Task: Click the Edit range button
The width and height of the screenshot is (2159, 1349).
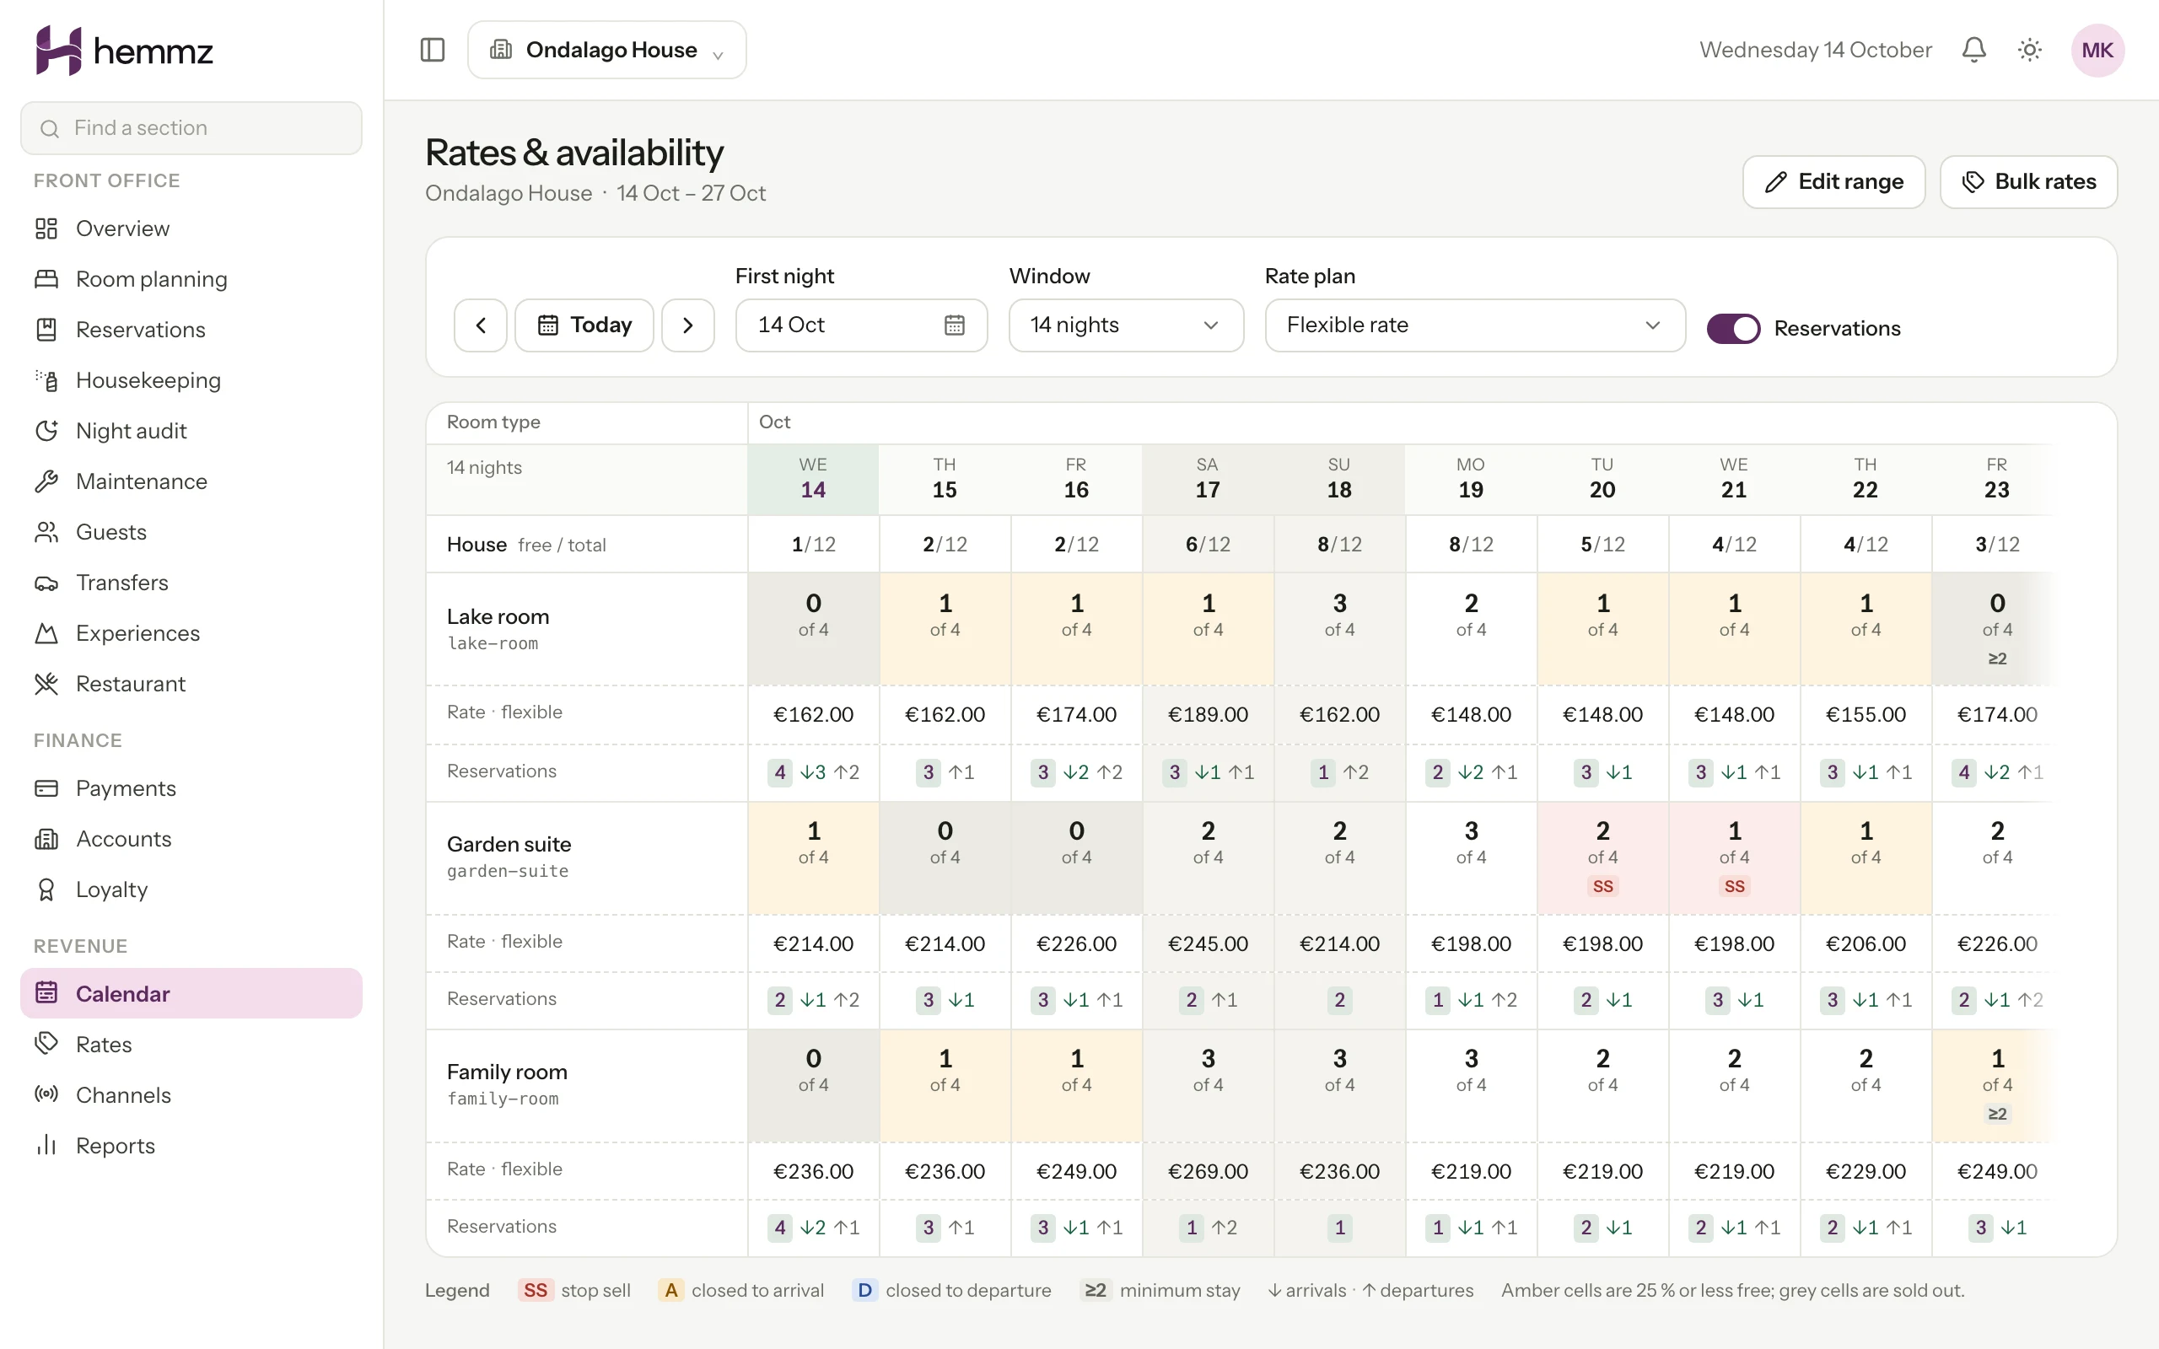Action: point(1833,182)
